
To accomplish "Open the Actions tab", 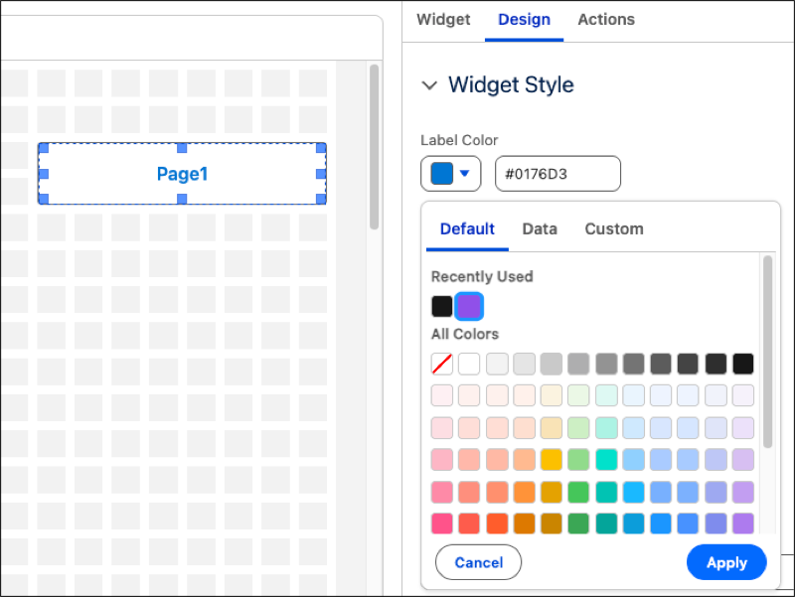I will coord(606,19).
